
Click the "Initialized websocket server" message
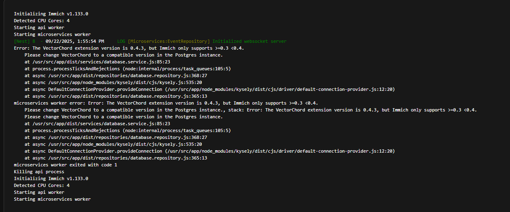pyautogui.click(x=249, y=41)
